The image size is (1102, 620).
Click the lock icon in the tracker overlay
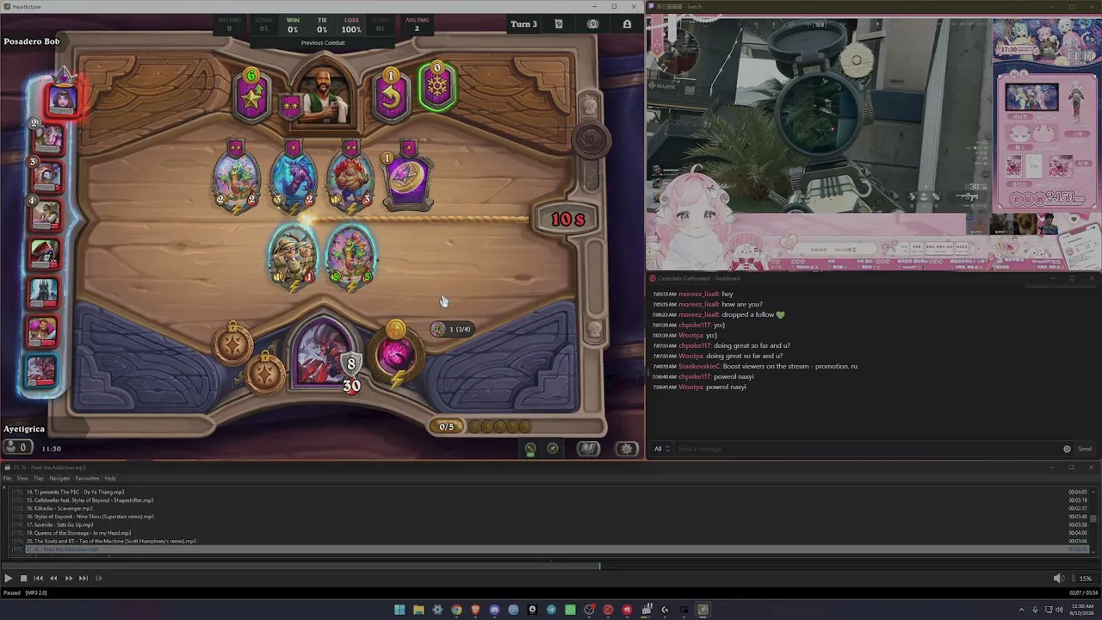pos(627,24)
